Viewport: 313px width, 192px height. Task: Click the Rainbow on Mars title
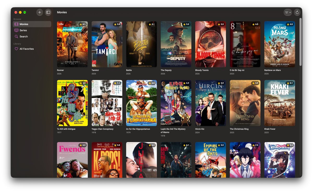coord(273,70)
